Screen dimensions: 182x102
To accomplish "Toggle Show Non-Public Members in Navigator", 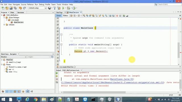I will click(15, 92).
